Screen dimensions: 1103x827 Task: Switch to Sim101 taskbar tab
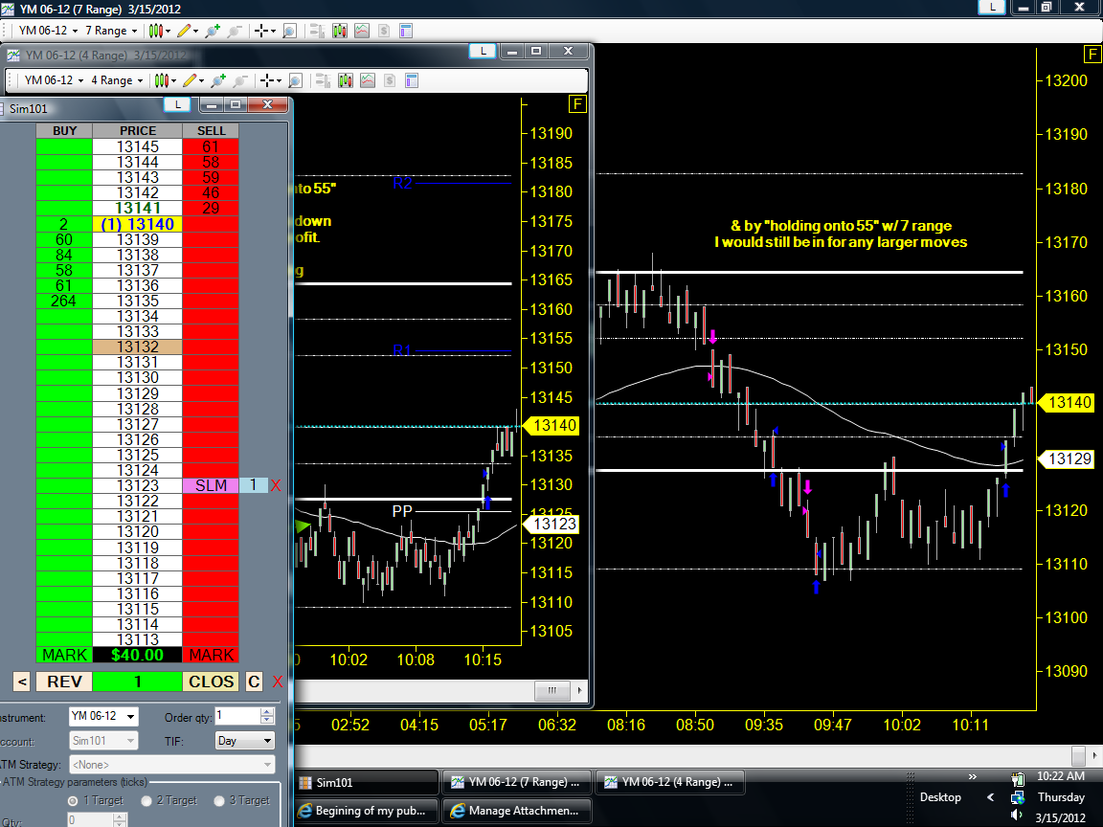pyautogui.click(x=367, y=783)
